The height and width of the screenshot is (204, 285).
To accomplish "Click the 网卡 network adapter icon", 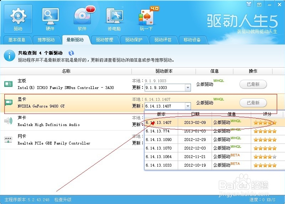I will 8,140.
